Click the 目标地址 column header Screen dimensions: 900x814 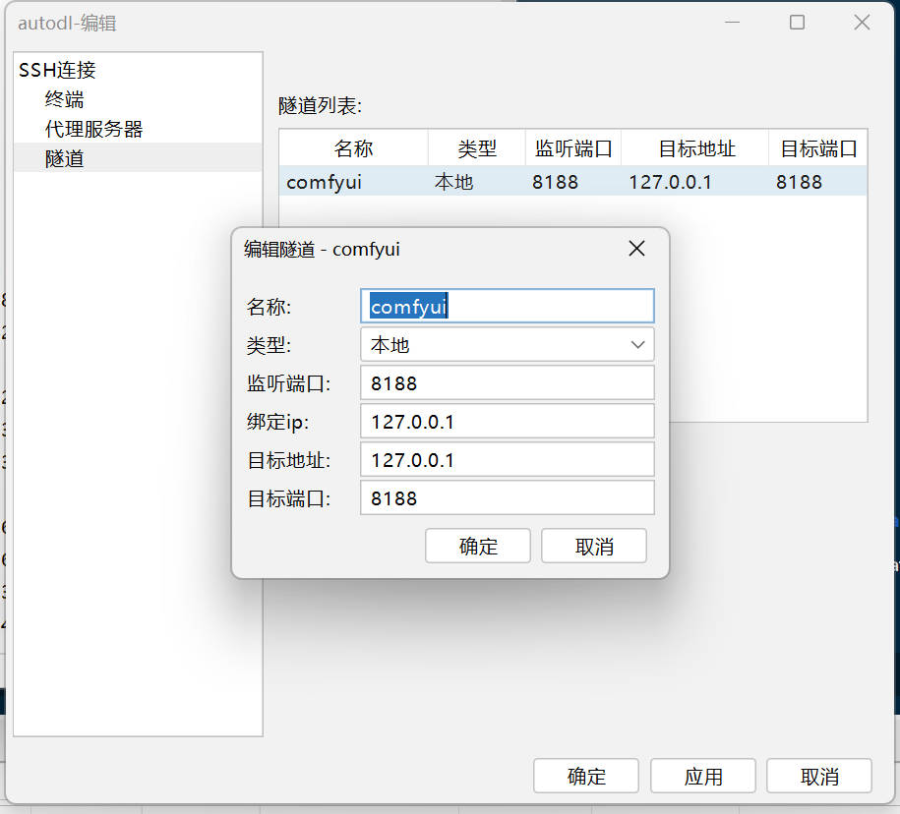click(x=695, y=148)
